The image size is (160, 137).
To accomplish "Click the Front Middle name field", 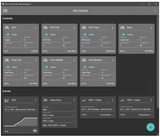I will coord(61,60).
